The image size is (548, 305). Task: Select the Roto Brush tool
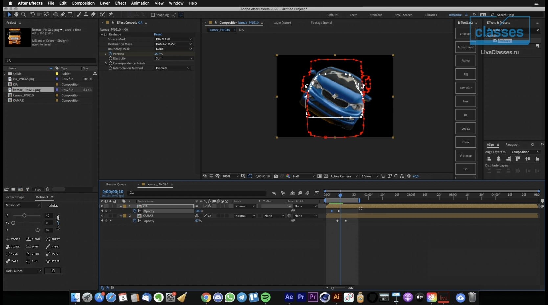tap(102, 14)
